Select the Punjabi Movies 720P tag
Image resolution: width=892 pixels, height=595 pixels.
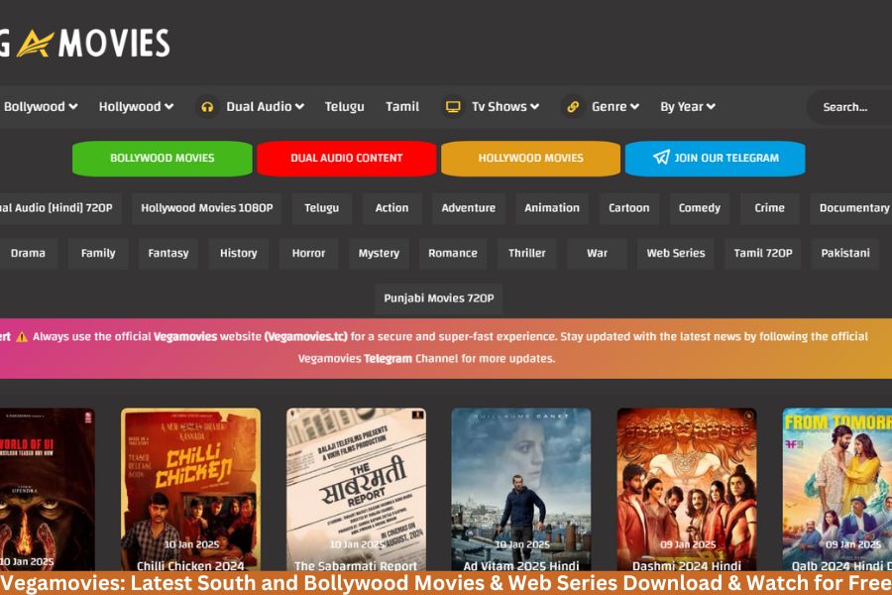pos(439,298)
